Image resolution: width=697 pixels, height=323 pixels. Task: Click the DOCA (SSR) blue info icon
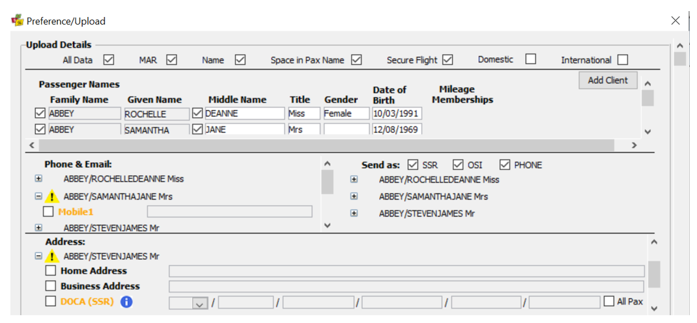(126, 302)
